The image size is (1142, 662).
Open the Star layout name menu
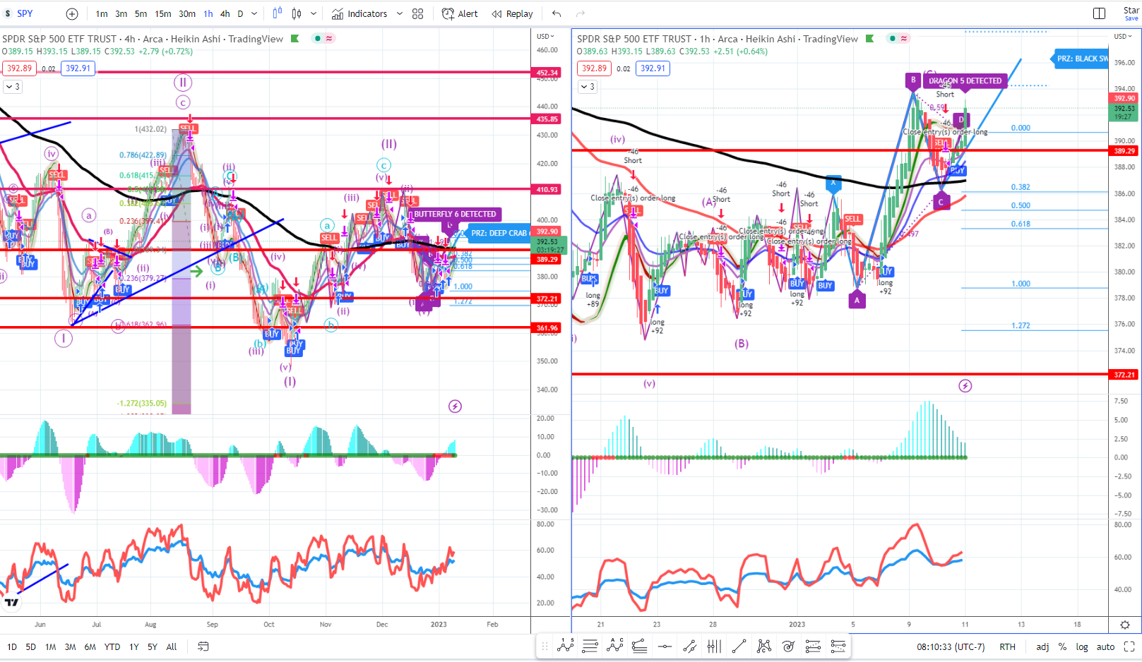point(1131,13)
